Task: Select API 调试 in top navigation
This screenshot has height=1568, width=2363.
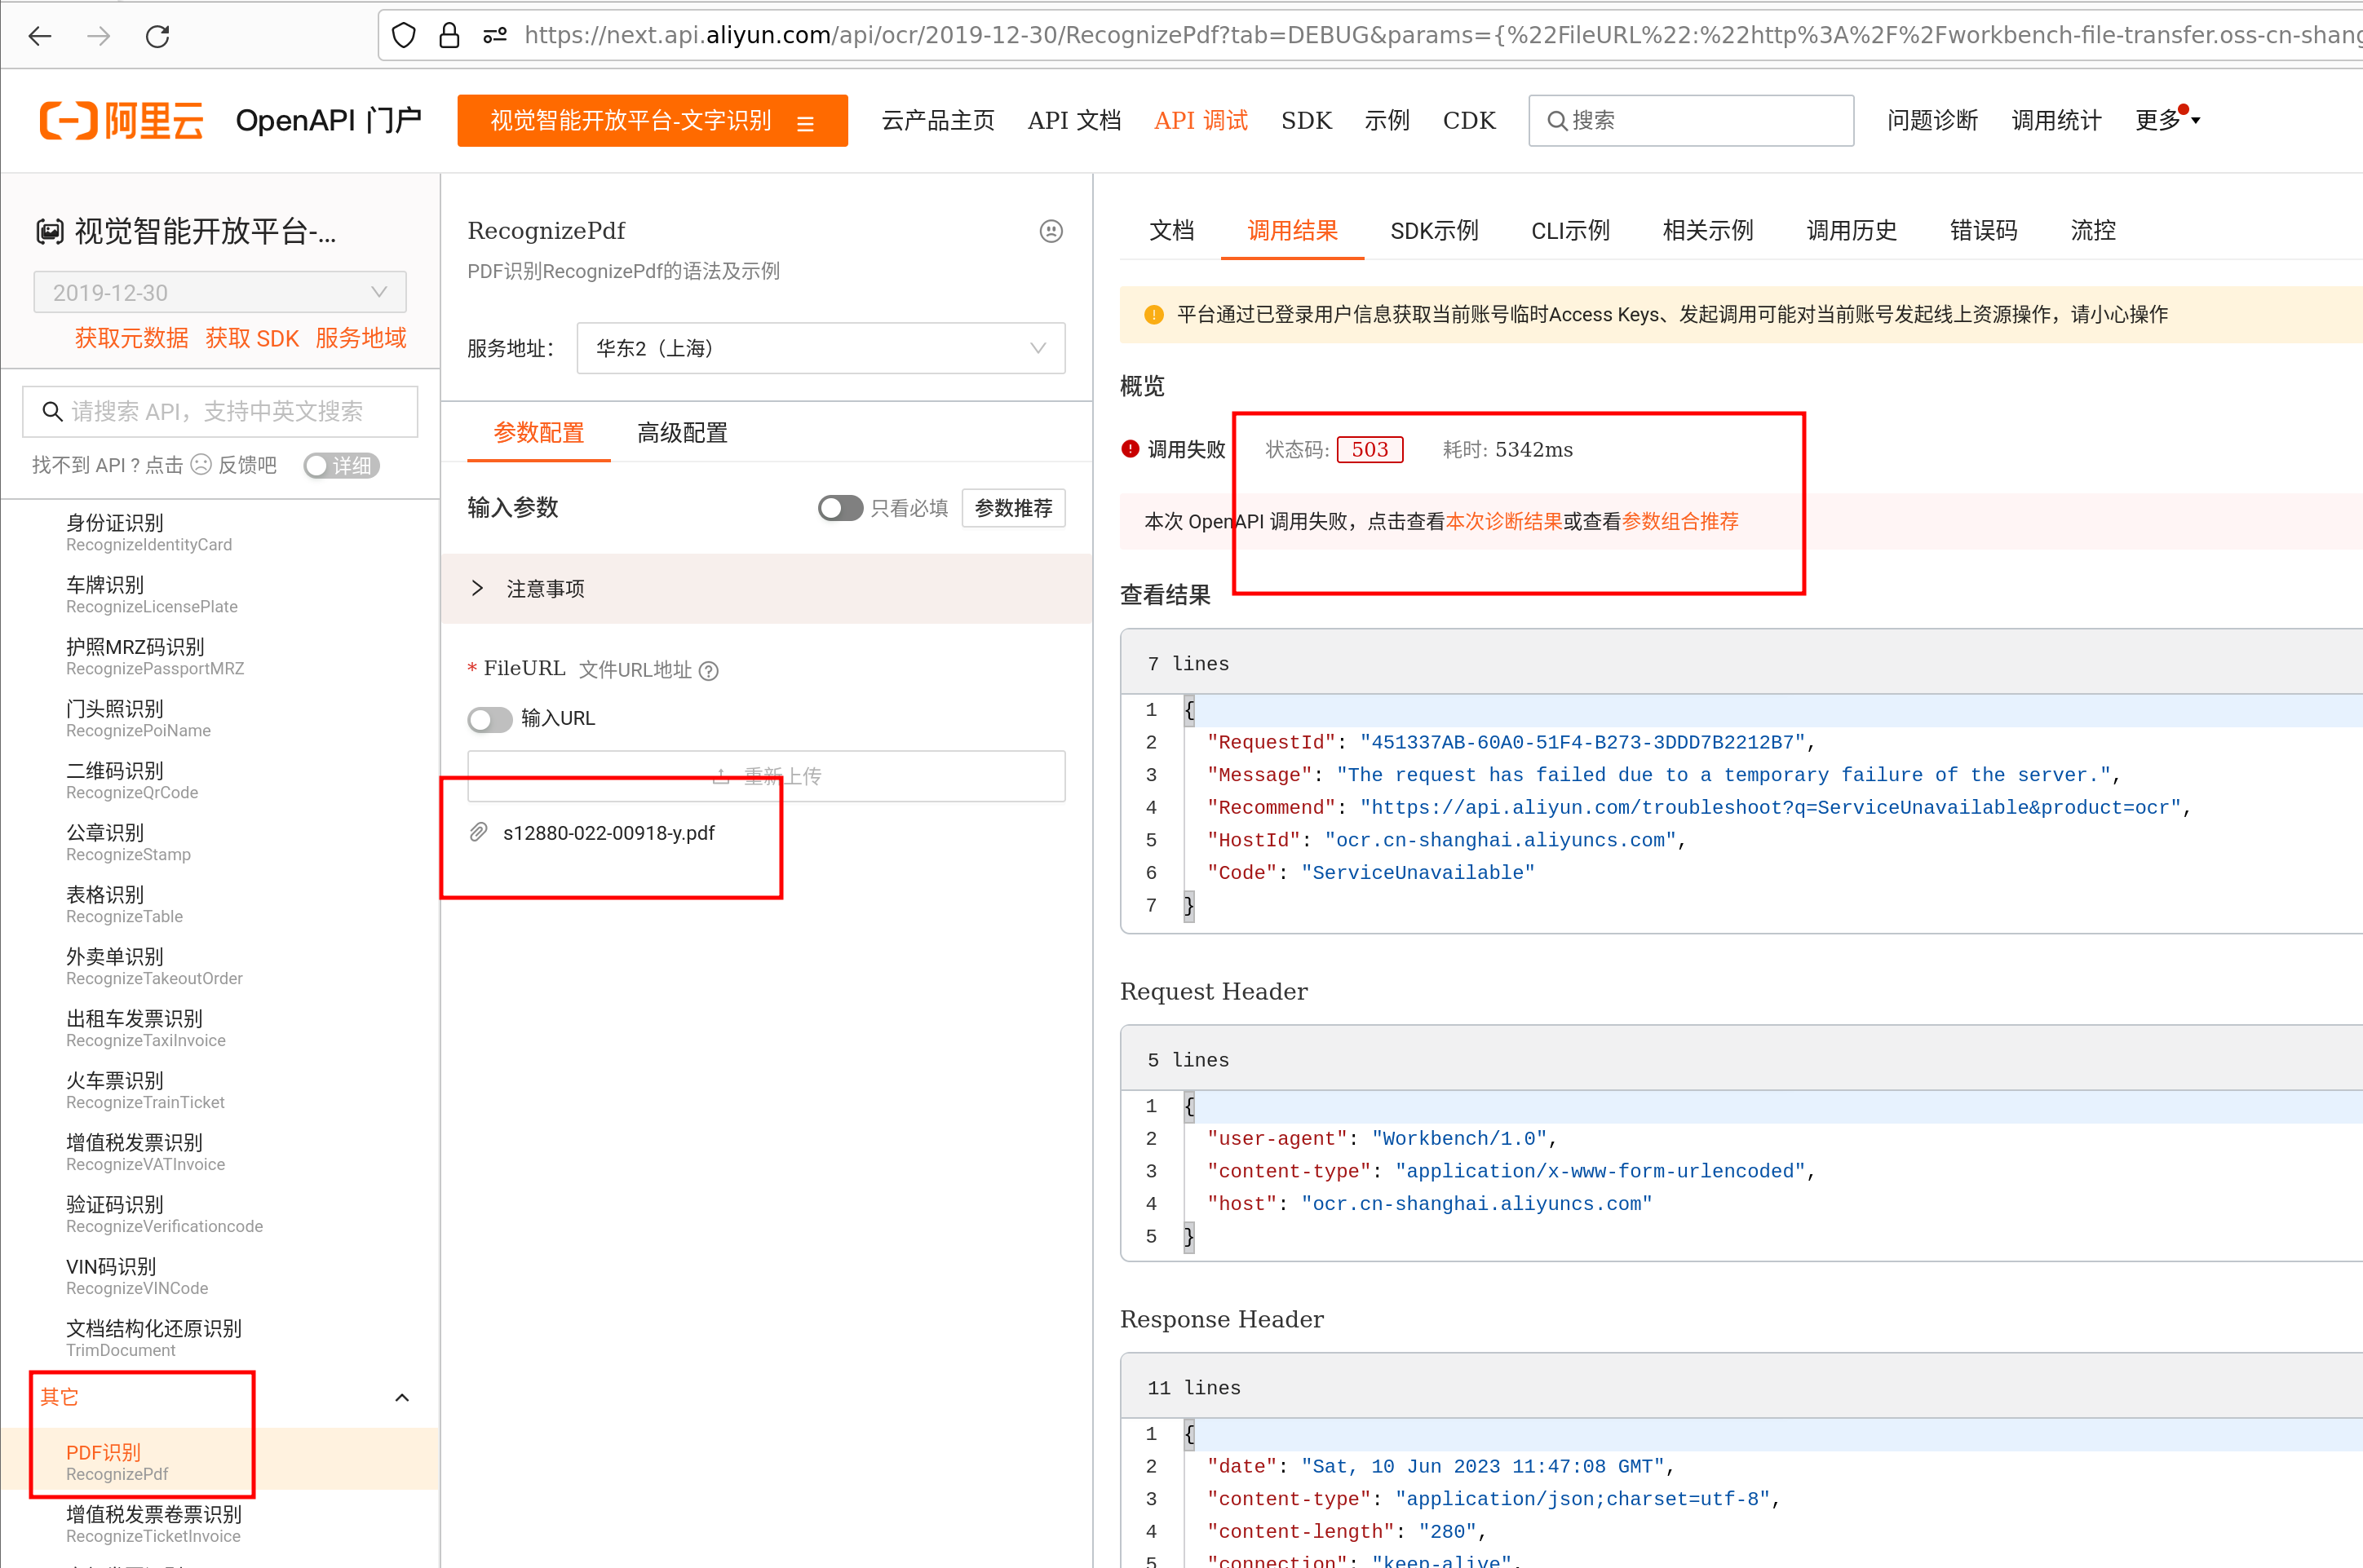Action: [x=1201, y=121]
